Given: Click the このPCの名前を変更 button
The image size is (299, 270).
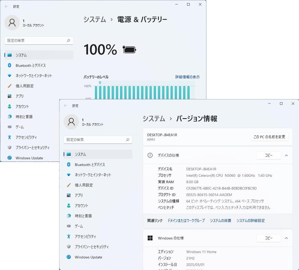Looking at the screenshot, I should 269,137.
